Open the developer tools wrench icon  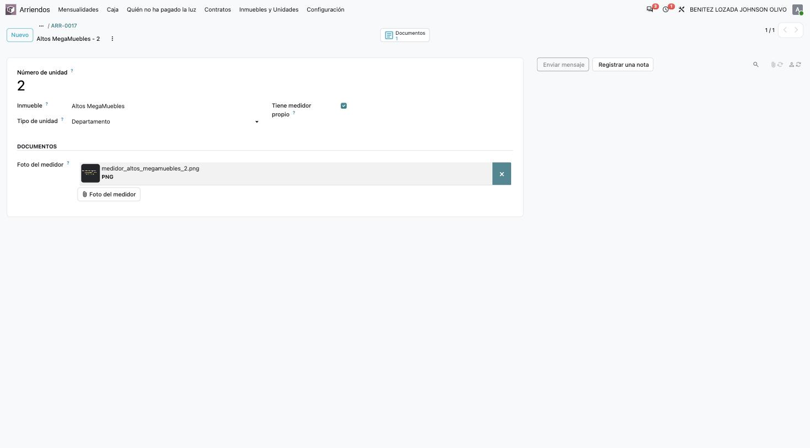(x=682, y=9)
